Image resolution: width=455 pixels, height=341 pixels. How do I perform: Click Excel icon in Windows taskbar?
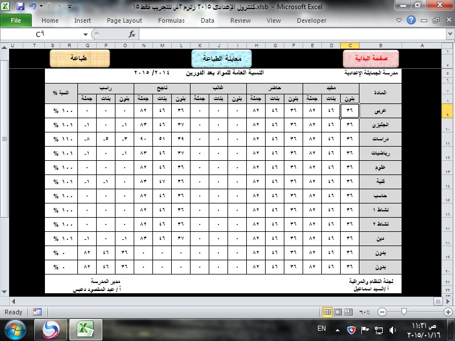85,329
